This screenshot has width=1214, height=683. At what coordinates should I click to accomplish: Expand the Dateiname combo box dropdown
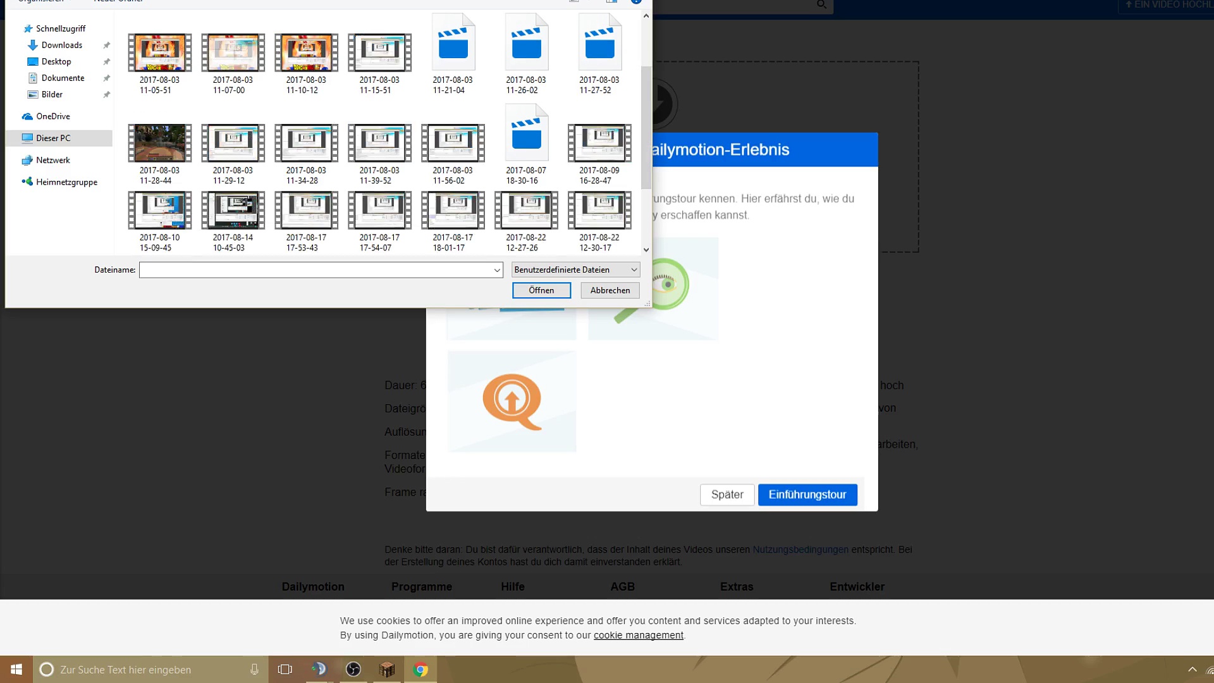click(x=497, y=270)
